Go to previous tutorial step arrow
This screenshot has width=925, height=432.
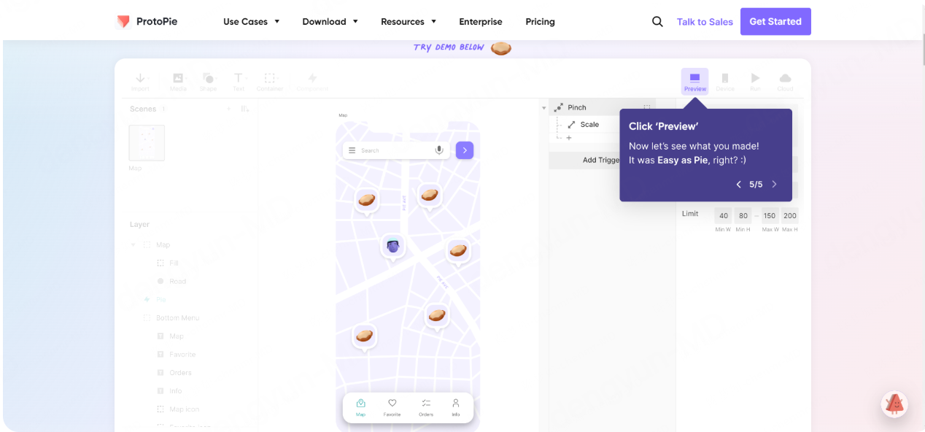[738, 185]
